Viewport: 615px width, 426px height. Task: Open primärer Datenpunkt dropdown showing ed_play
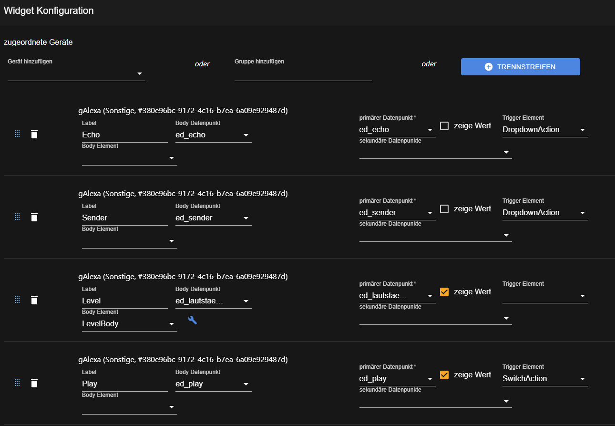coord(398,379)
